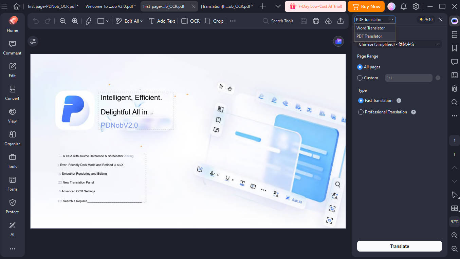Select the Convert option in sidebar
Screen dimensions: 460x259
point(12,93)
